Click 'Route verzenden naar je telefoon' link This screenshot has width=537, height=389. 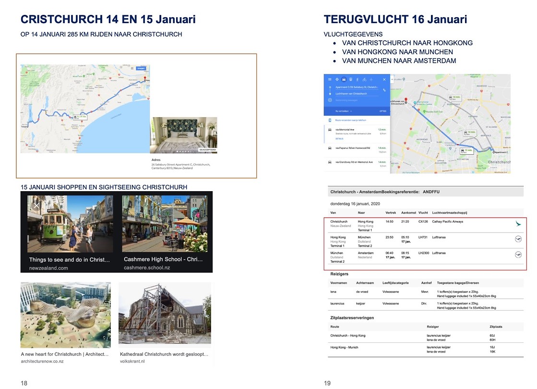(351, 120)
